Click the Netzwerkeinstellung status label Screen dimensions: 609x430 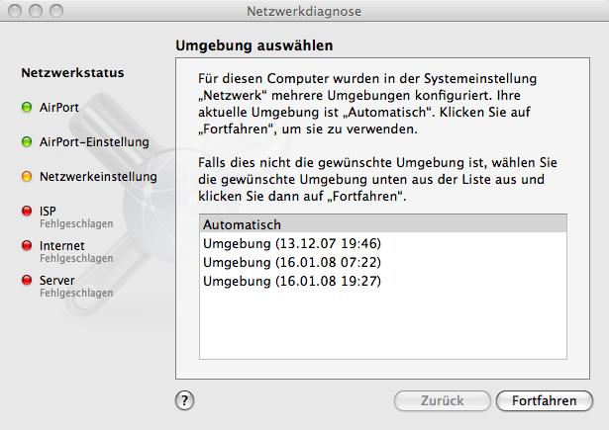(x=98, y=177)
